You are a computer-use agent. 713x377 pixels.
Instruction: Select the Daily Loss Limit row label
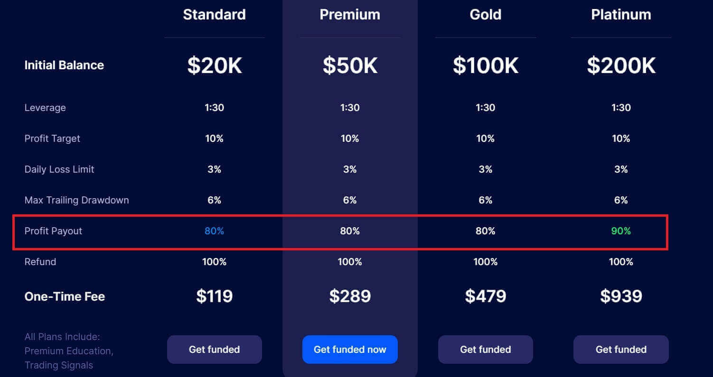point(59,169)
